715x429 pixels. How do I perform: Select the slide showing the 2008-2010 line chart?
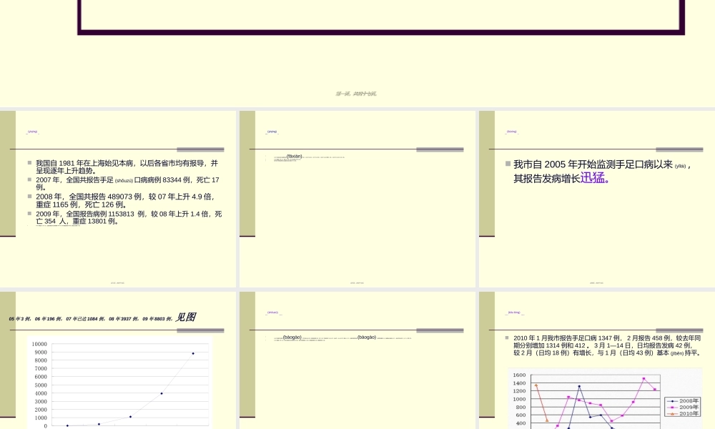click(597, 357)
